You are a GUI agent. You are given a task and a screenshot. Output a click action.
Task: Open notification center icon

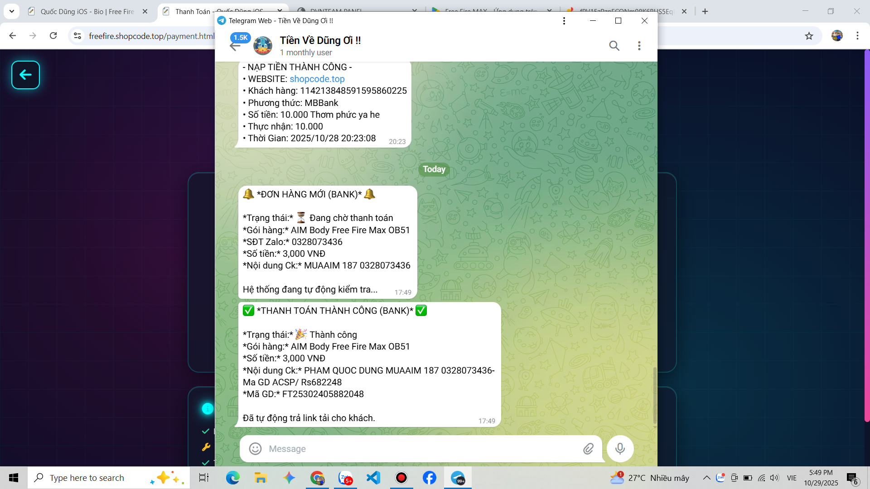coord(852,478)
